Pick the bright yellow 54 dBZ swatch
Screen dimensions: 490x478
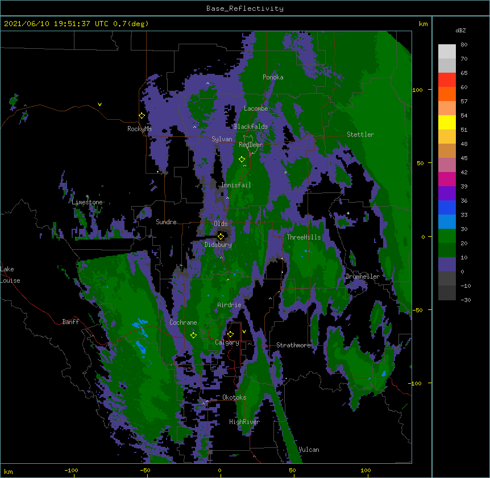click(x=447, y=122)
